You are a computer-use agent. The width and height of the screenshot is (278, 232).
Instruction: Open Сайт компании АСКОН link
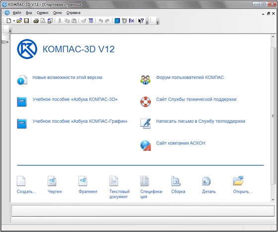(181, 143)
